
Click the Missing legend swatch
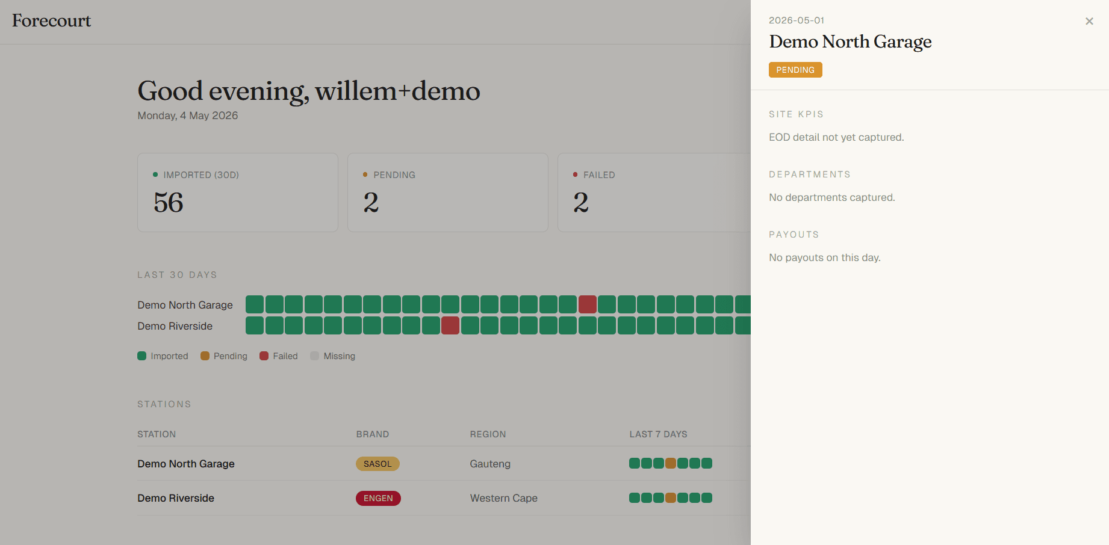pos(314,356)
